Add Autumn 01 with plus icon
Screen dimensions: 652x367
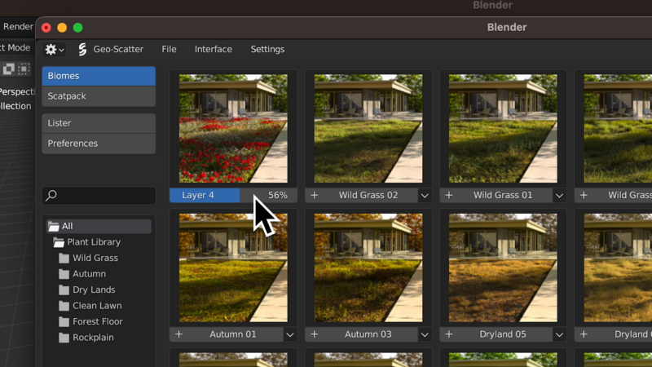point(178,334)
